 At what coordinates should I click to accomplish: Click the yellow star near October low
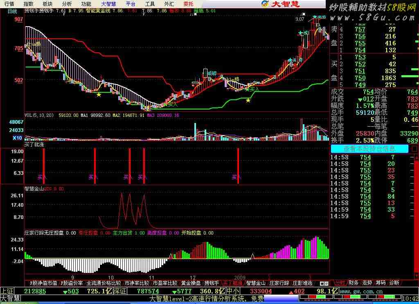pos(99,94)
